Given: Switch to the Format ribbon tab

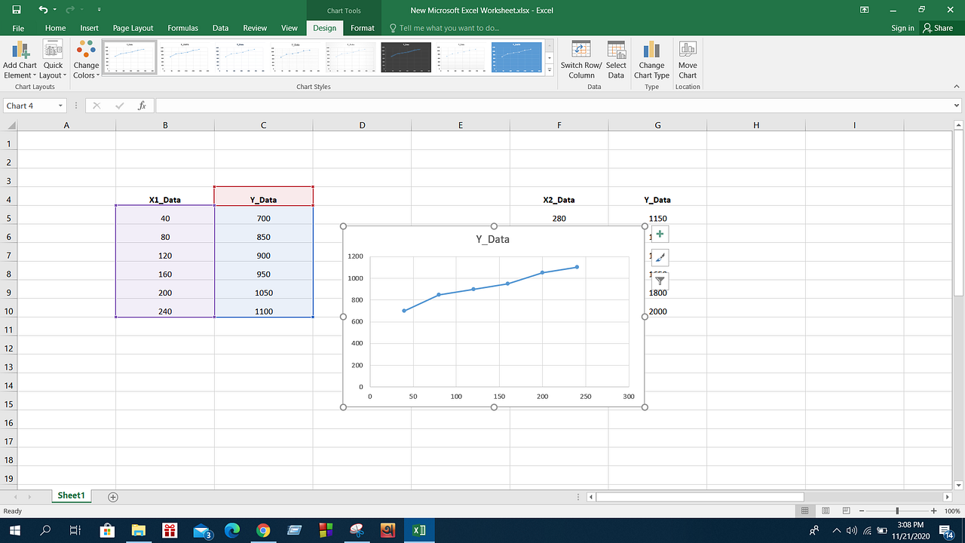Looking at the screenshot, I should click(362, 28).
